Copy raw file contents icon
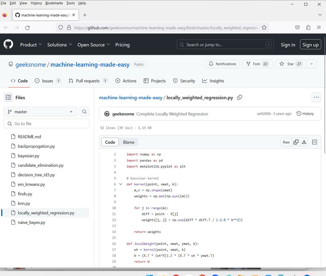Screen dimensions: 326x276 point(296,142)
